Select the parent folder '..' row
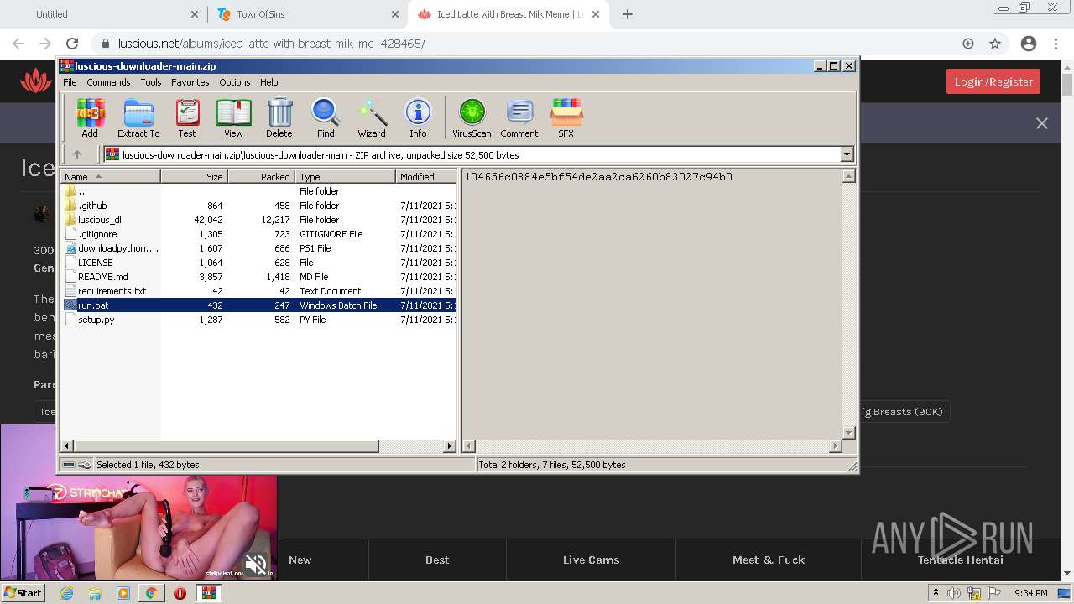The height and width of the screenshot is (604, 1074). (x=259, y=191)
